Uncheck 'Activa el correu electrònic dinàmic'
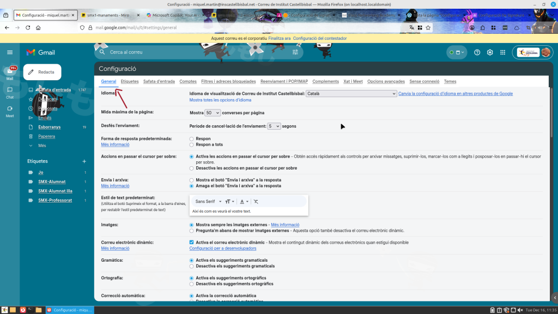Viewport: 558px width, 314px height. click(191, 242)
